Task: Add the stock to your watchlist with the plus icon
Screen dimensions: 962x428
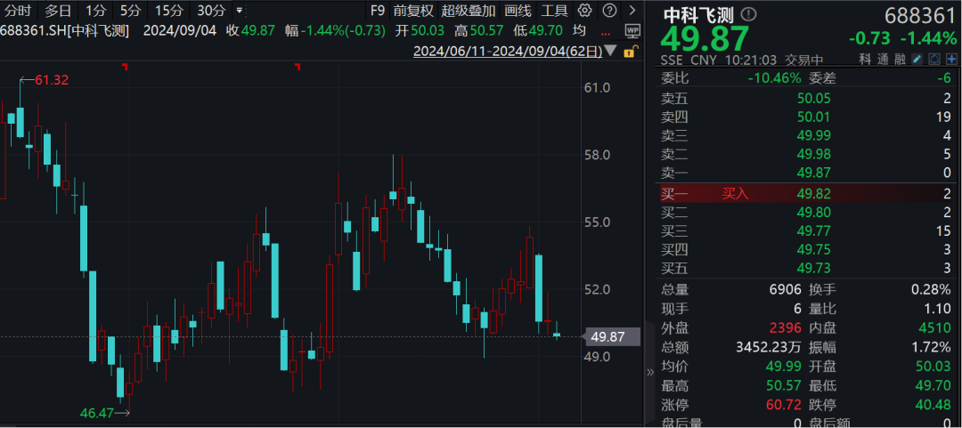Action: pos(951,60)
